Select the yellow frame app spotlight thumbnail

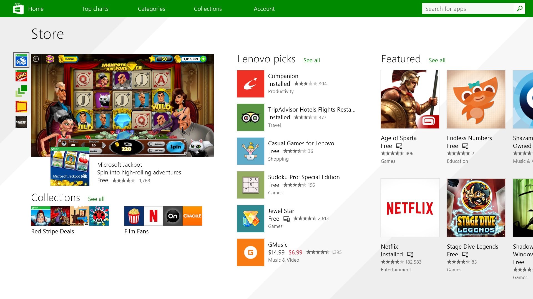coord(21,107)
